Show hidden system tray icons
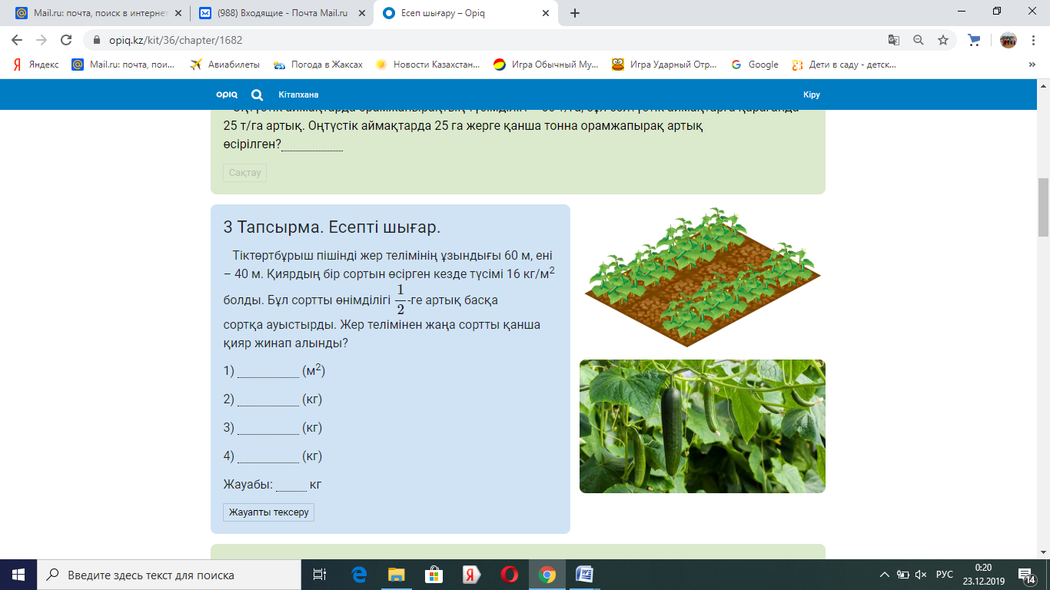Screen dimensions: 1050x590 pyautogui.click(x=884, y=575)
